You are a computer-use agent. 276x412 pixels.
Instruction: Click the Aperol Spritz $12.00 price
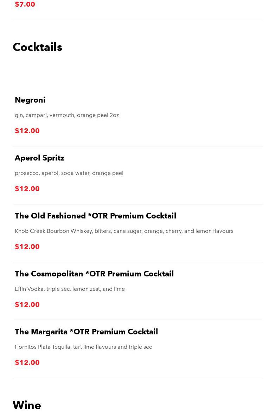[27, 189]
